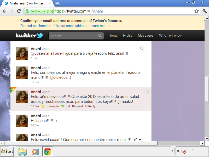209x157 pixels.
Task: Click the 28 Dec timestamp
Action: tap(35, 125)
